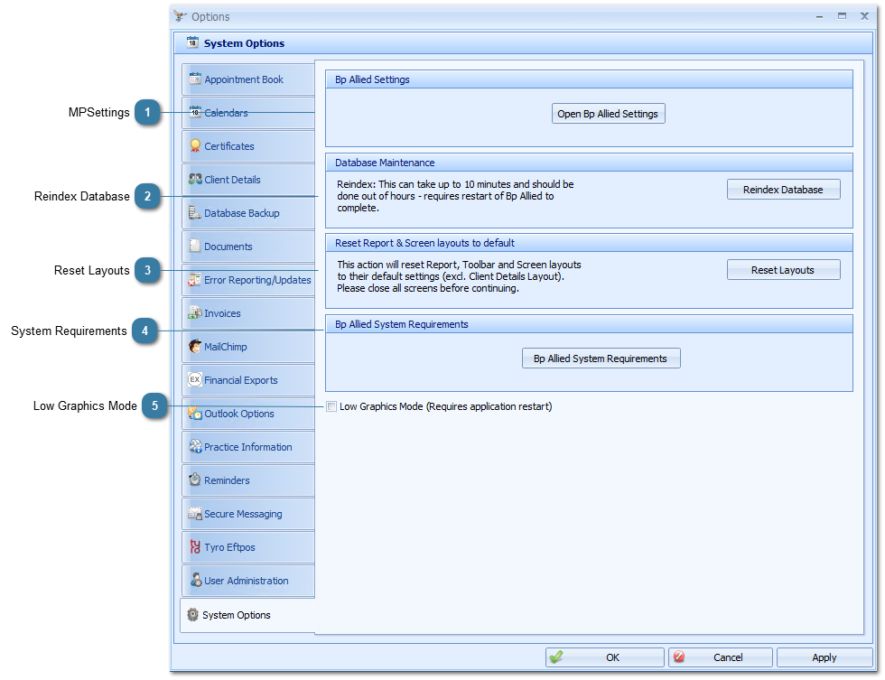Click the Error Reporting/Updates icon
The width and height of the screenshot is (885, 680).
point(195,279)
